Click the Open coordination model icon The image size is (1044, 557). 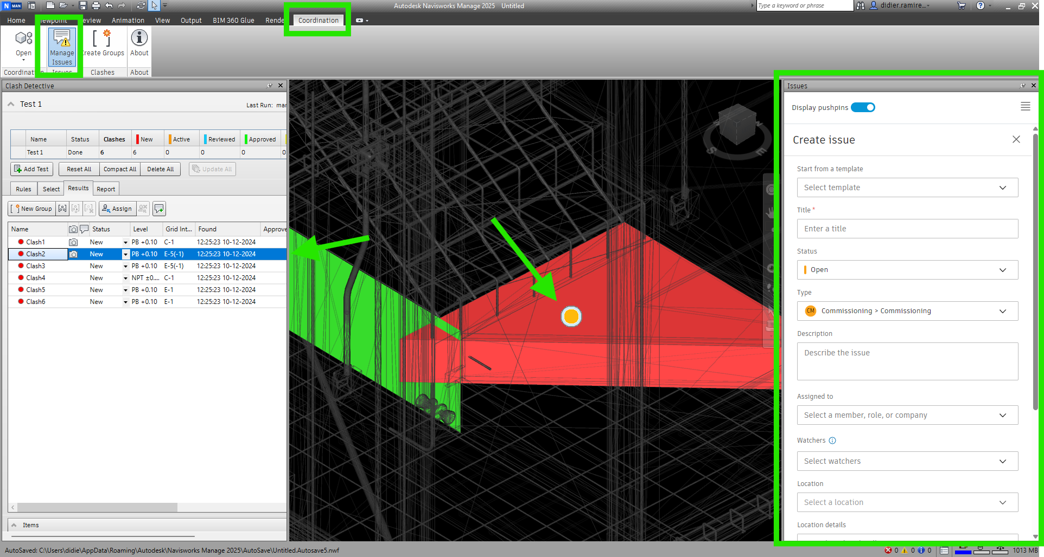click(x=23, y=38)
